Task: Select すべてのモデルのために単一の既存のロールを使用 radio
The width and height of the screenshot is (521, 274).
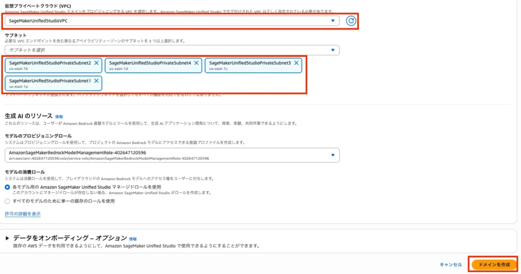Action: point(7,201)
